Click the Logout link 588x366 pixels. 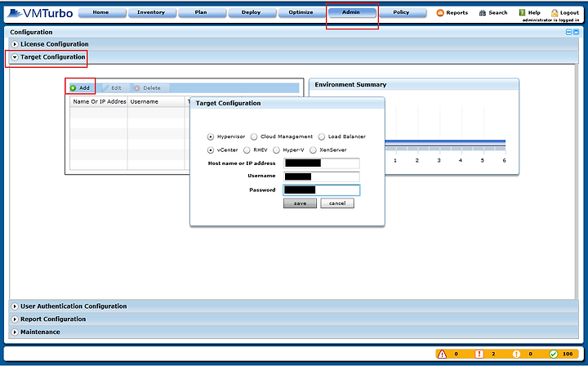tap(570, 13)
